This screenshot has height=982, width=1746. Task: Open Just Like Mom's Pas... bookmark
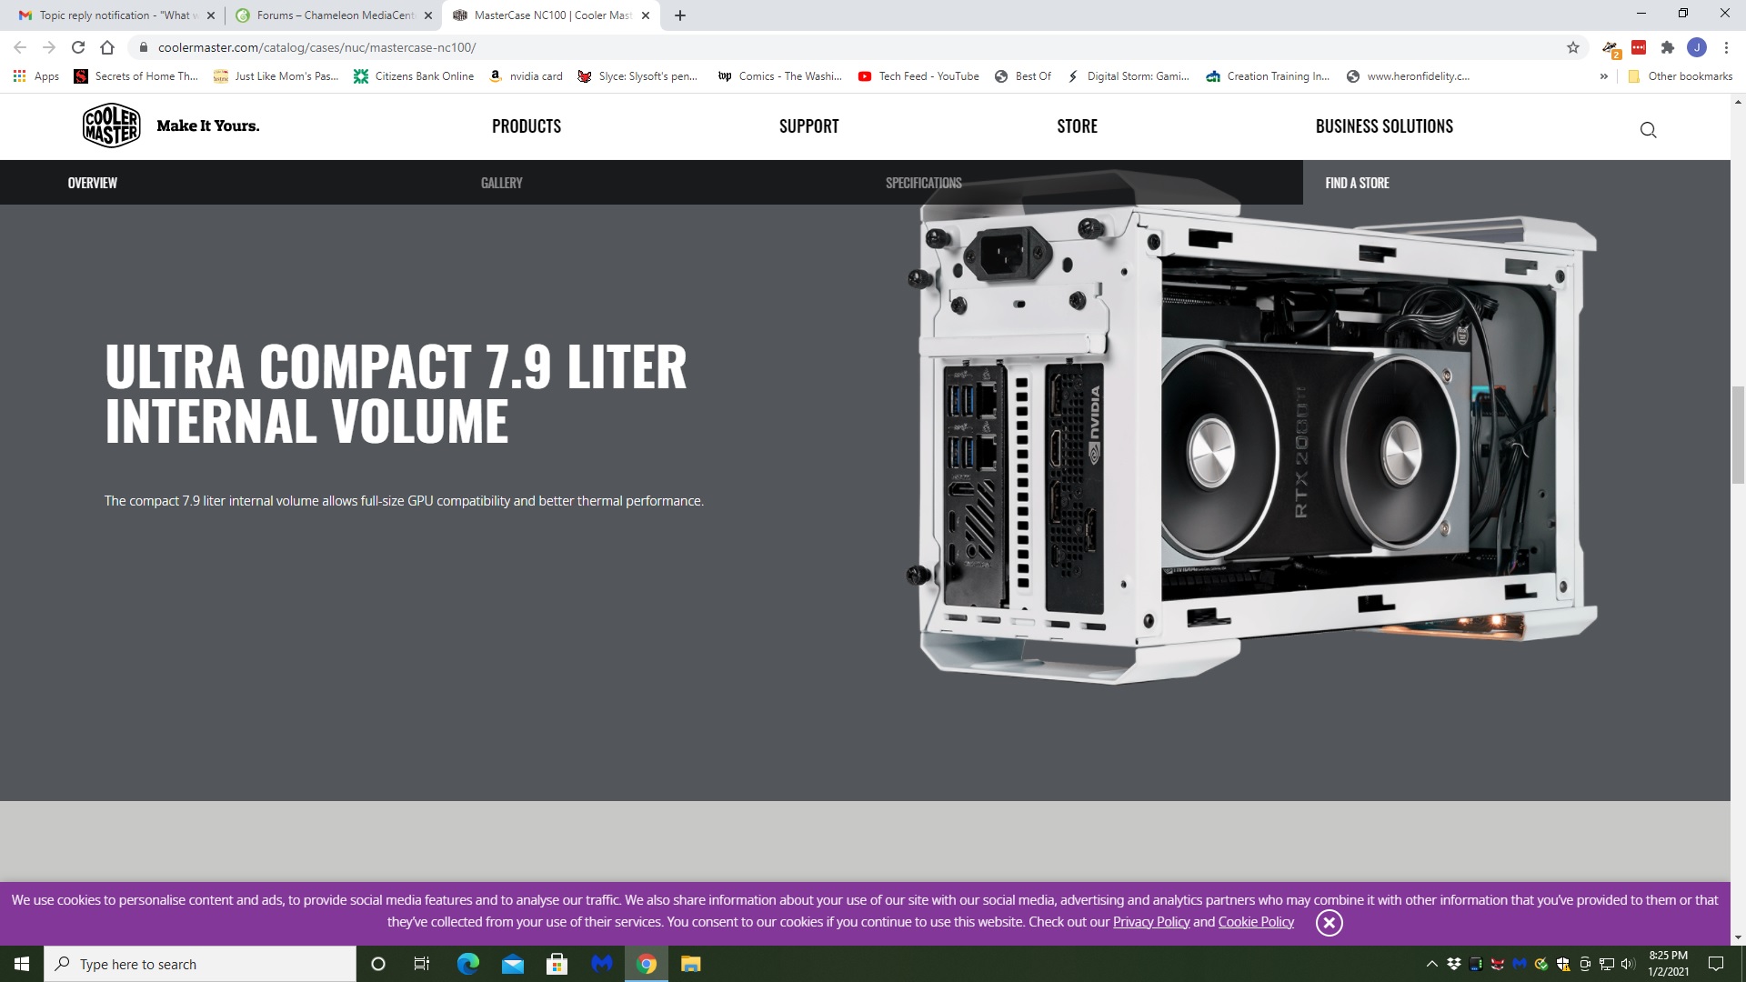[x=276, y=76]
